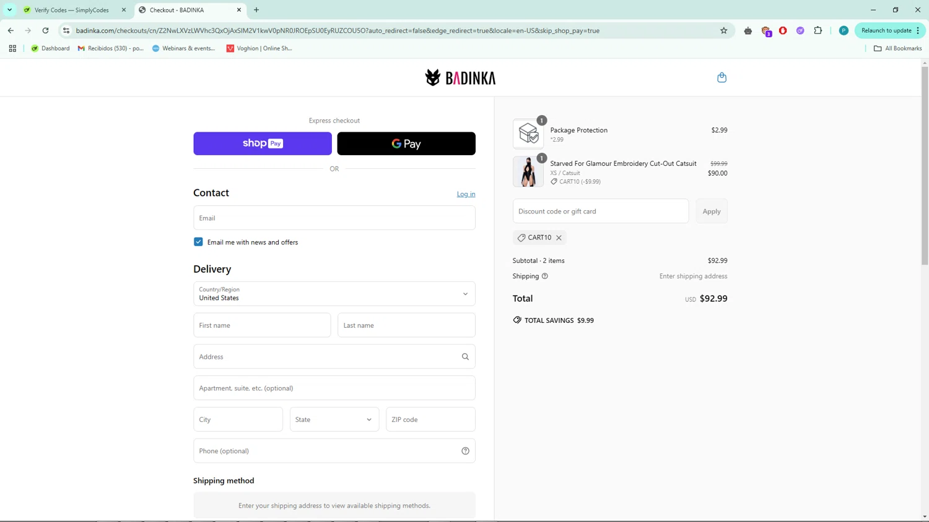929x522 pixels.
Task: Toggle Email me with news and offers
Action: coord(198,242)
